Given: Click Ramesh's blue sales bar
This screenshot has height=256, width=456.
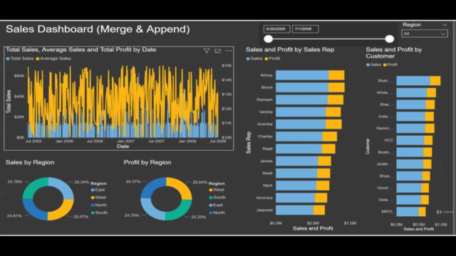Looking at the screenshot, I should coord(301,100).
